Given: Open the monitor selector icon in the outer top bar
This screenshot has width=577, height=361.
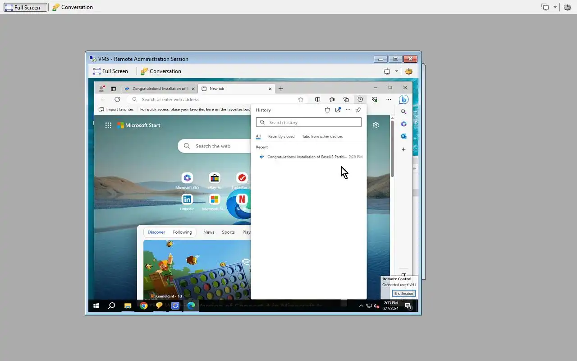Looking at the screenshot, I should pyautogui.click(x=545, y=7).
